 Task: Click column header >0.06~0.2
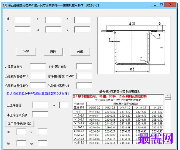tap(94, 108)
